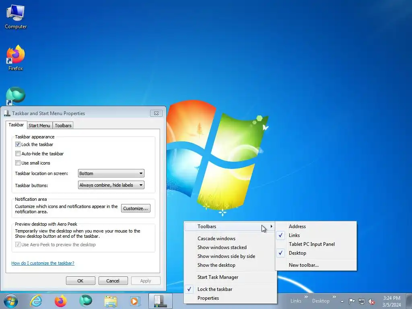The image size is (412, 309).
Task: Activate Taskbar Properties taskbar button
Action: point(161,301)
